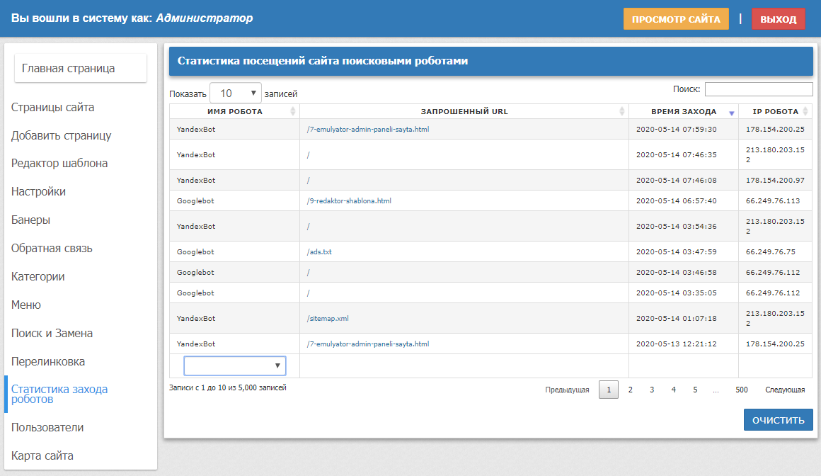This screenshot has height=476, width=821.
Task: Open /ads.txt URL link
Action: [319, 251]
